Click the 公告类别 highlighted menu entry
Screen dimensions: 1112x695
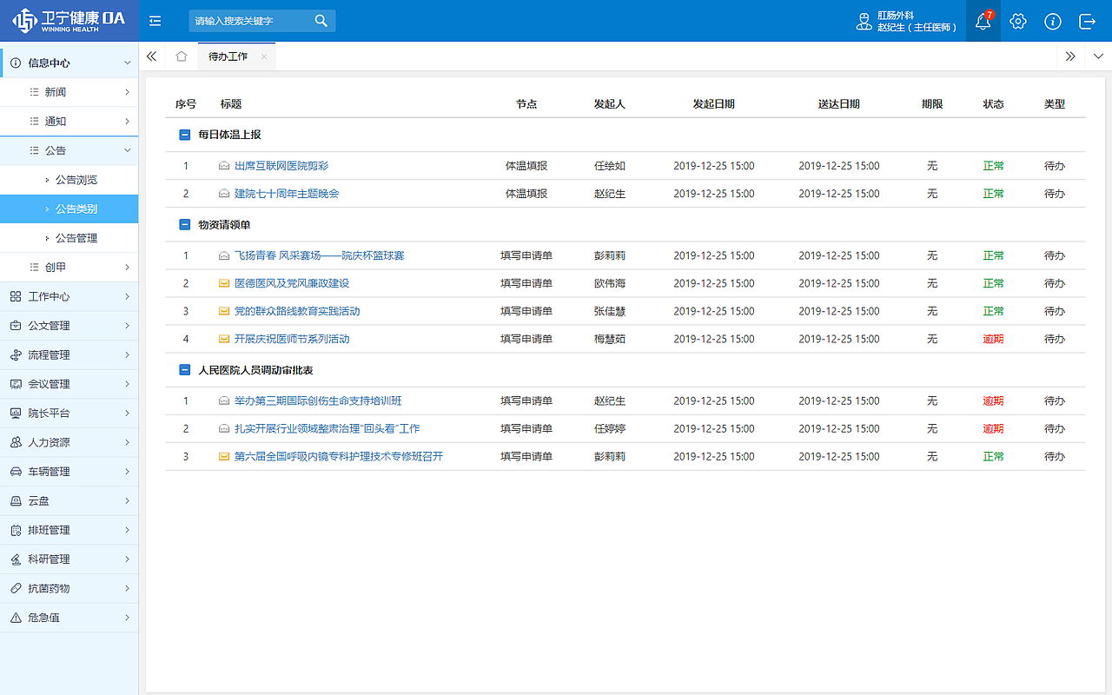78,208
